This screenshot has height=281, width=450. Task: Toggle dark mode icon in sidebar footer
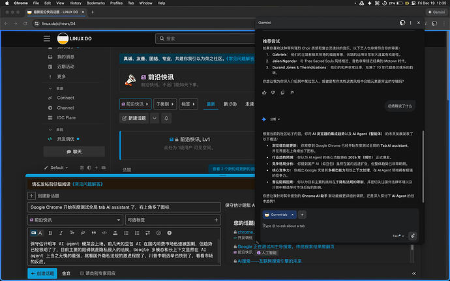[89, 168]
